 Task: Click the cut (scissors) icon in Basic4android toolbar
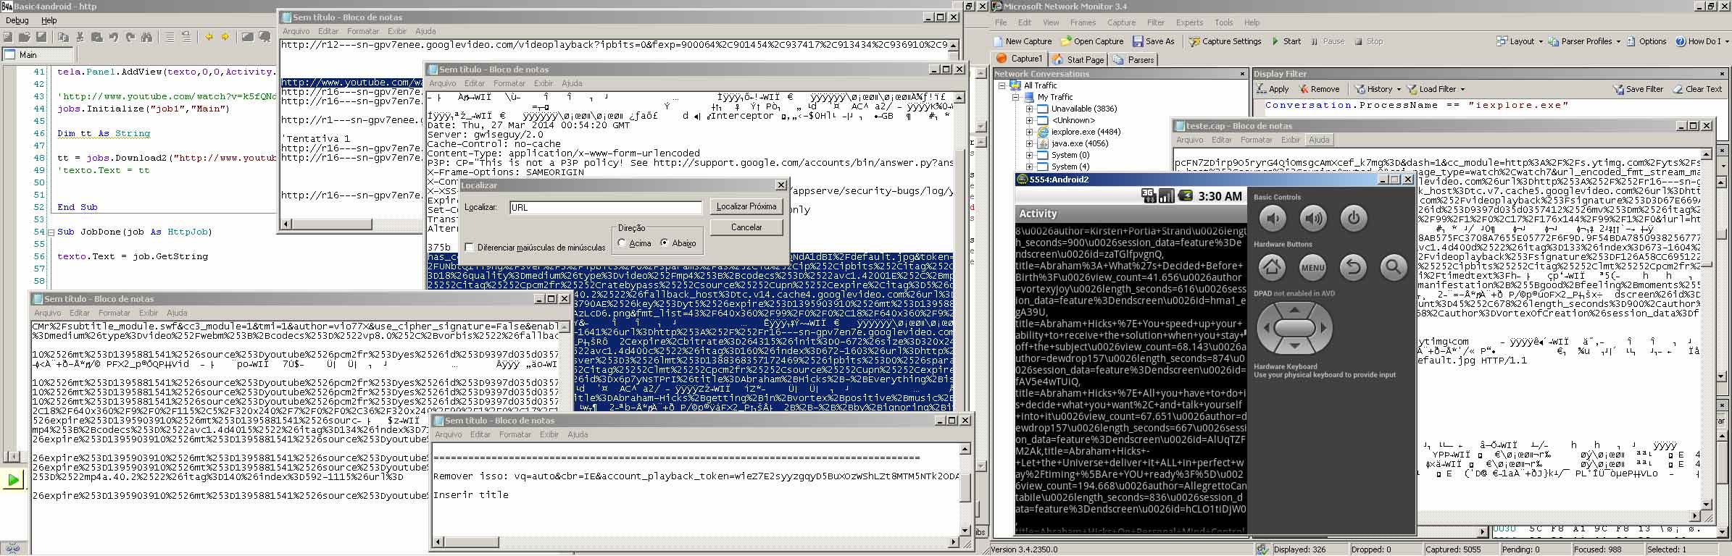coord(80,37)
